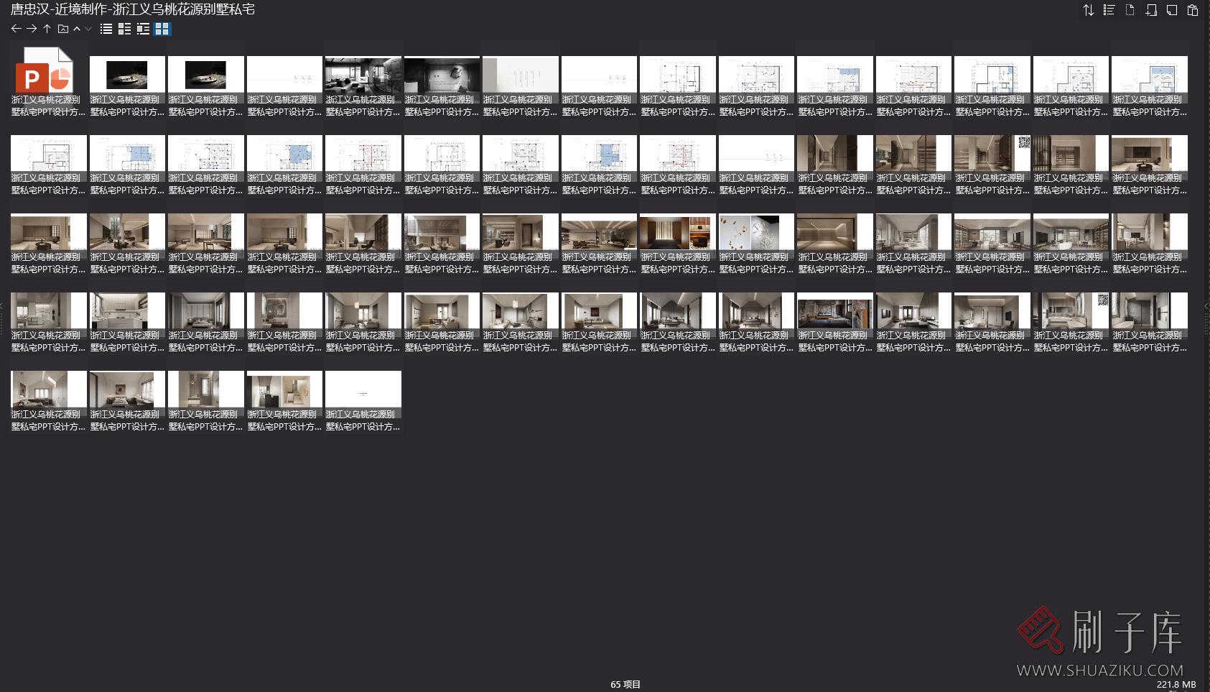Image resolution: width=1210 pixels, height=692 pixels.
Task: Go forward with the right arrow
Action: tap(32, 29)
